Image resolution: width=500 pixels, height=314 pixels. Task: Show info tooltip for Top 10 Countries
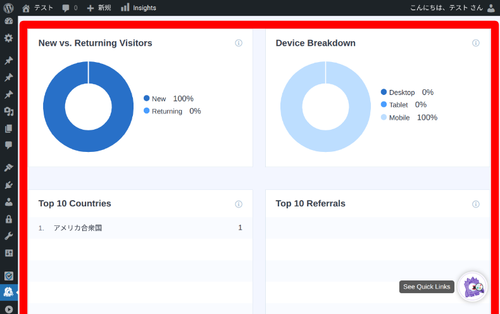point(239,204)
